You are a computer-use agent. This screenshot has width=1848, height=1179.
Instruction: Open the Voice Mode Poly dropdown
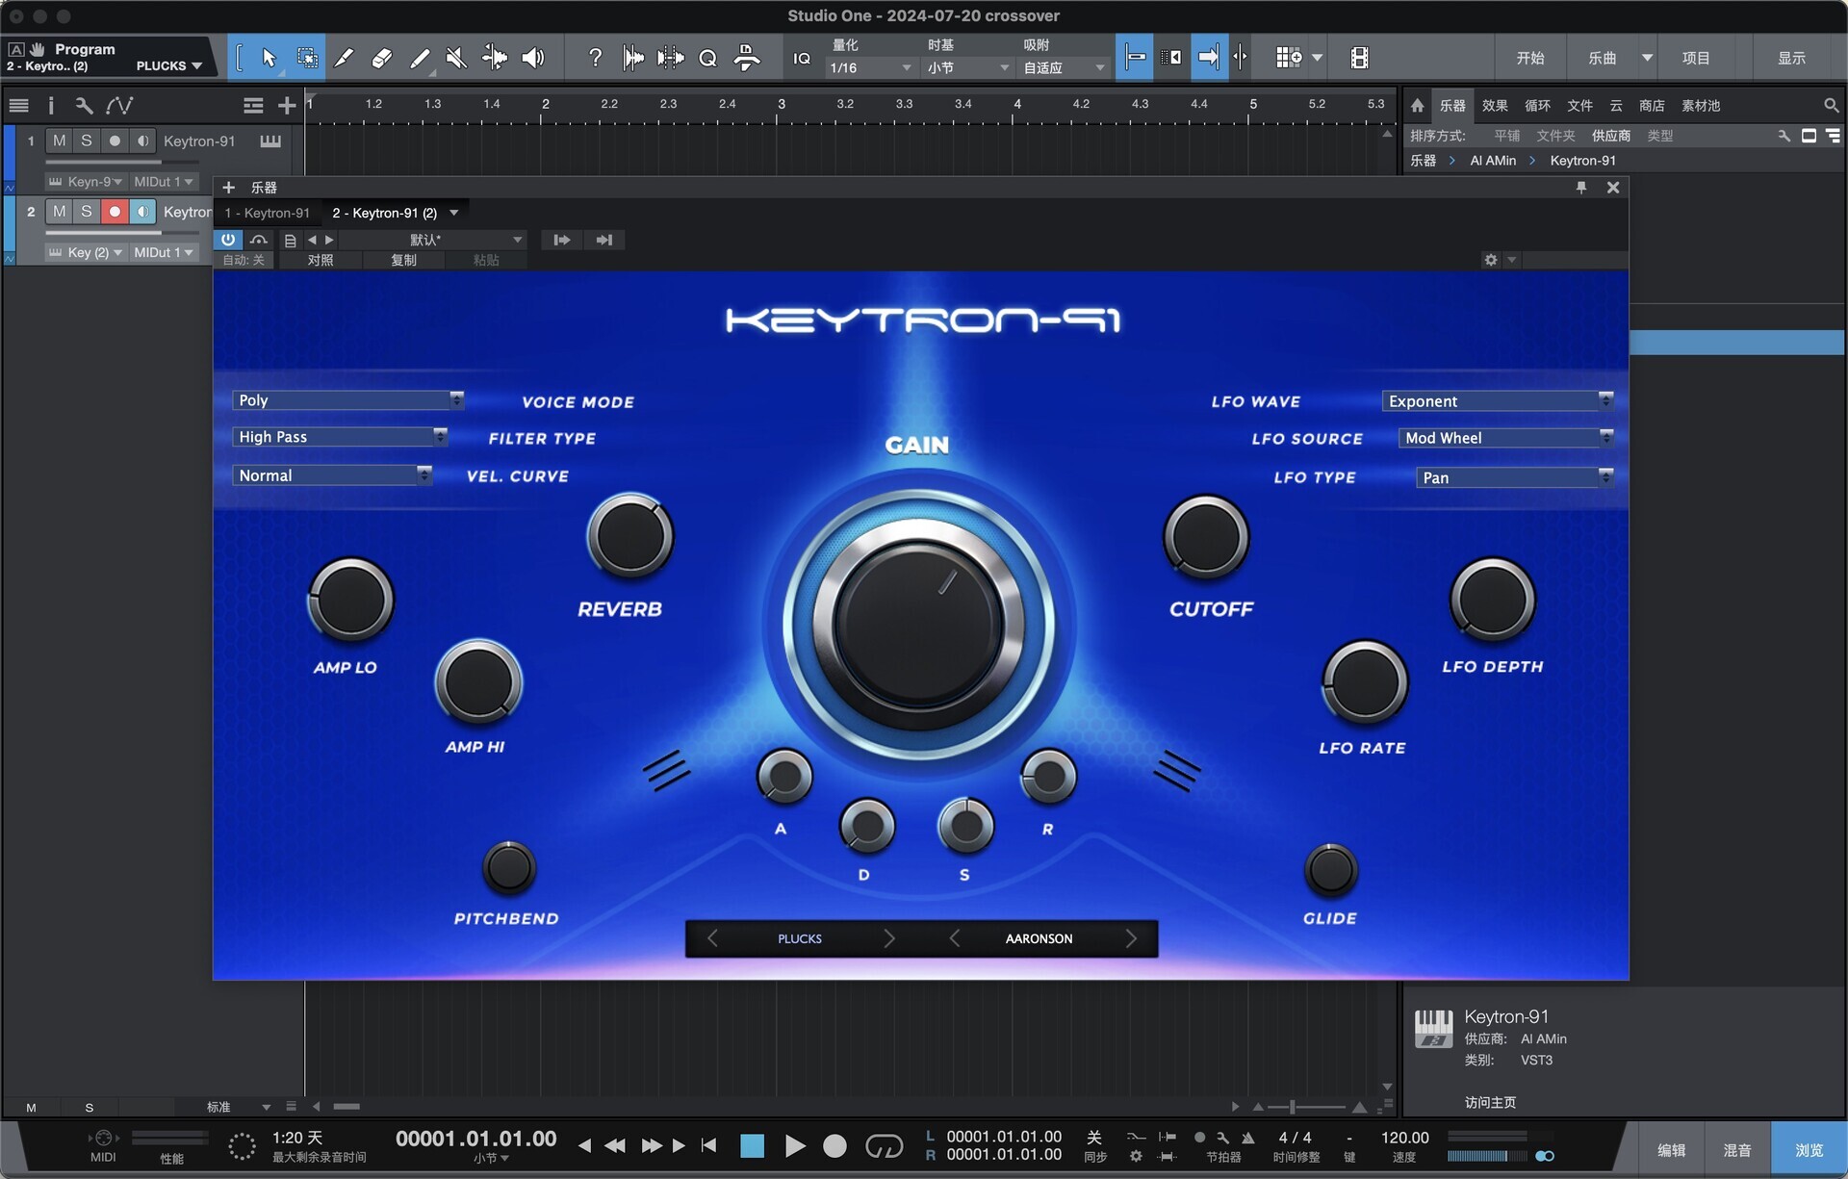tap(347, 400)
